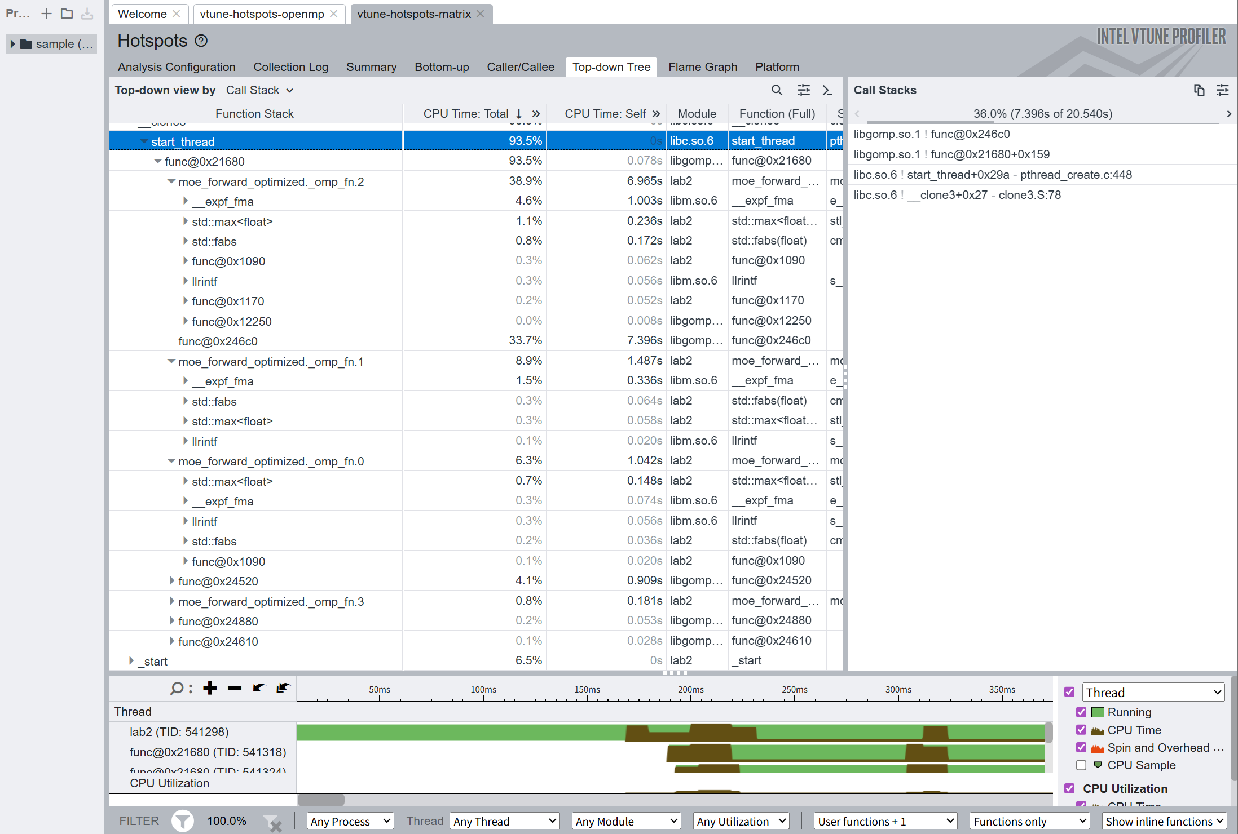Click the timeline zoom magnifier icon
The width and height of the screenshot is (1238, 834).
[x=177, y=688]
